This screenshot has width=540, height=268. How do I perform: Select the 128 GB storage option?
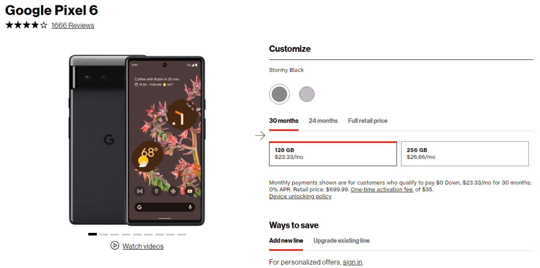pos(333,153)
